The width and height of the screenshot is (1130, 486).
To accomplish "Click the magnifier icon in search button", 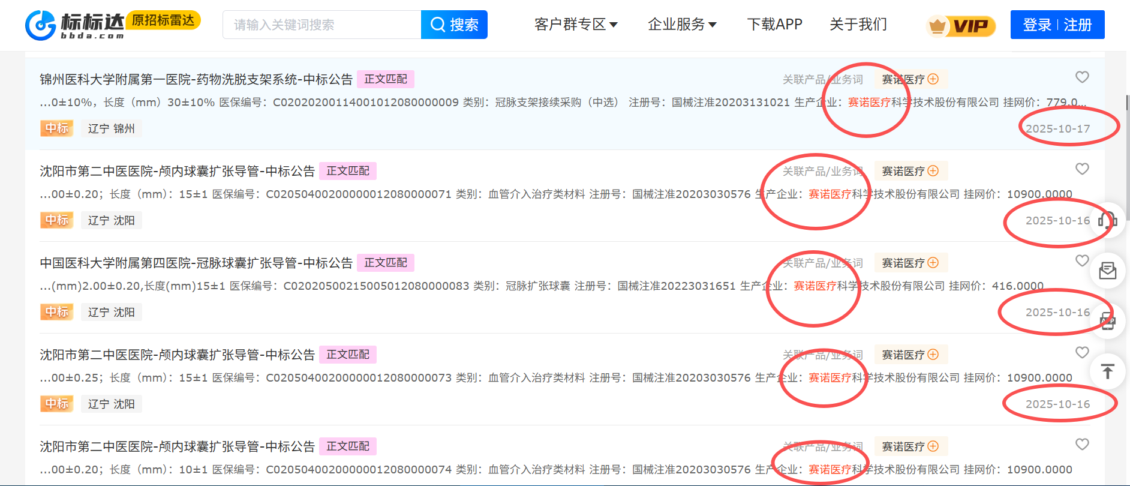I will tap(438, 25).
